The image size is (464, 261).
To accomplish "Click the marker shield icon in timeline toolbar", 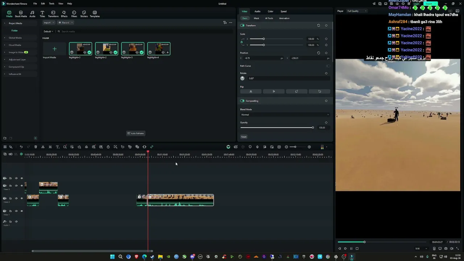I will [x=250, y=147].
